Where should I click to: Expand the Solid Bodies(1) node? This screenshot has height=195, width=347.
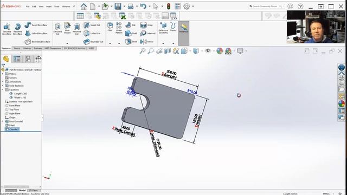pyautogui.click(x=3, y=86)
